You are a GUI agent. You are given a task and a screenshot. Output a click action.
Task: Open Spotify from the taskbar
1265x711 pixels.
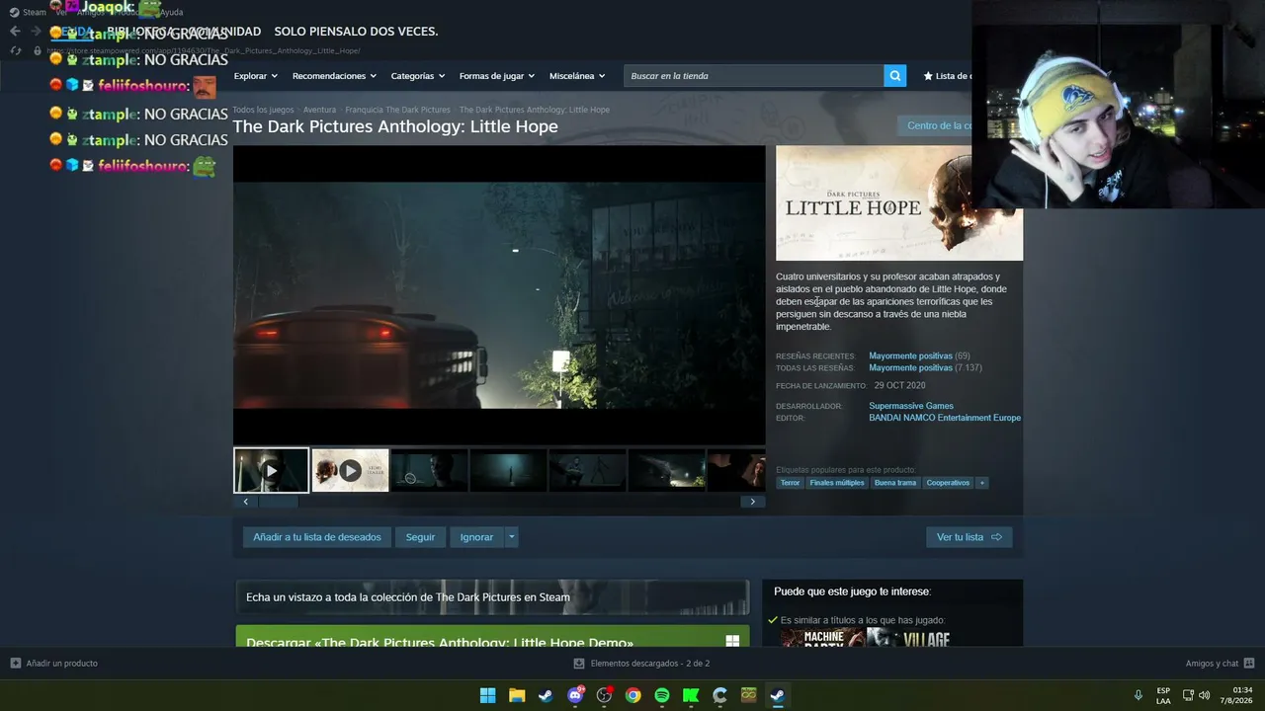coord(662,695)
